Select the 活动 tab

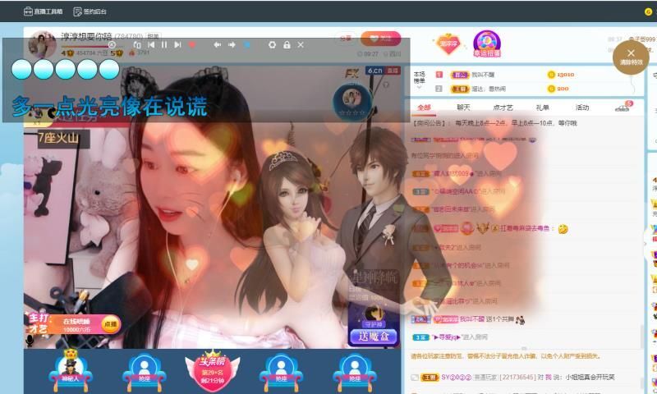pos(582,108)
